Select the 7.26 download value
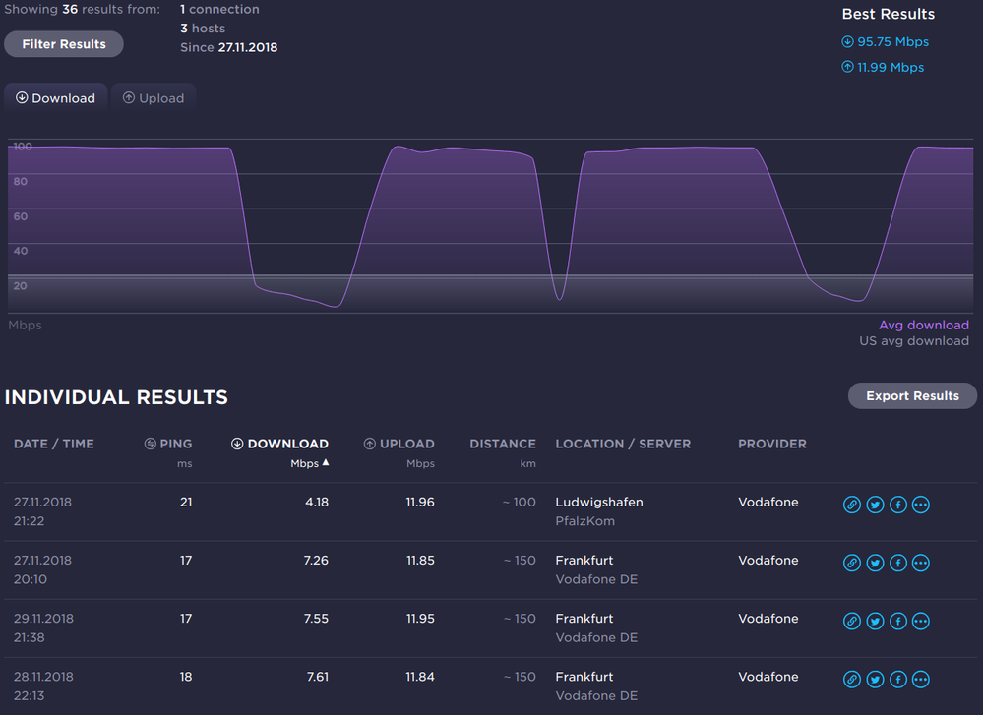 click(x=316, y=561)
